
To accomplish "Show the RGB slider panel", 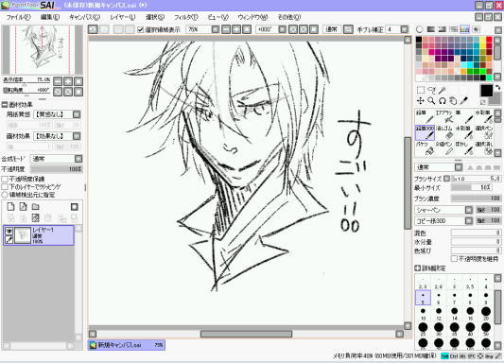I will (x=430, y=29).
